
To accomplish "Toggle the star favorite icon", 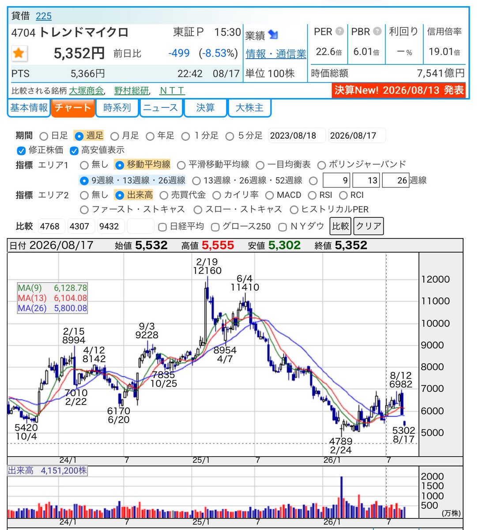I will coord(19,54).
